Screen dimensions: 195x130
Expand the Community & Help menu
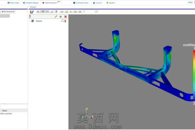(81, 3)
